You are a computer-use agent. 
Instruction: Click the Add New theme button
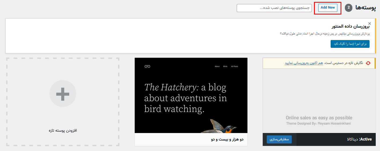328,8
